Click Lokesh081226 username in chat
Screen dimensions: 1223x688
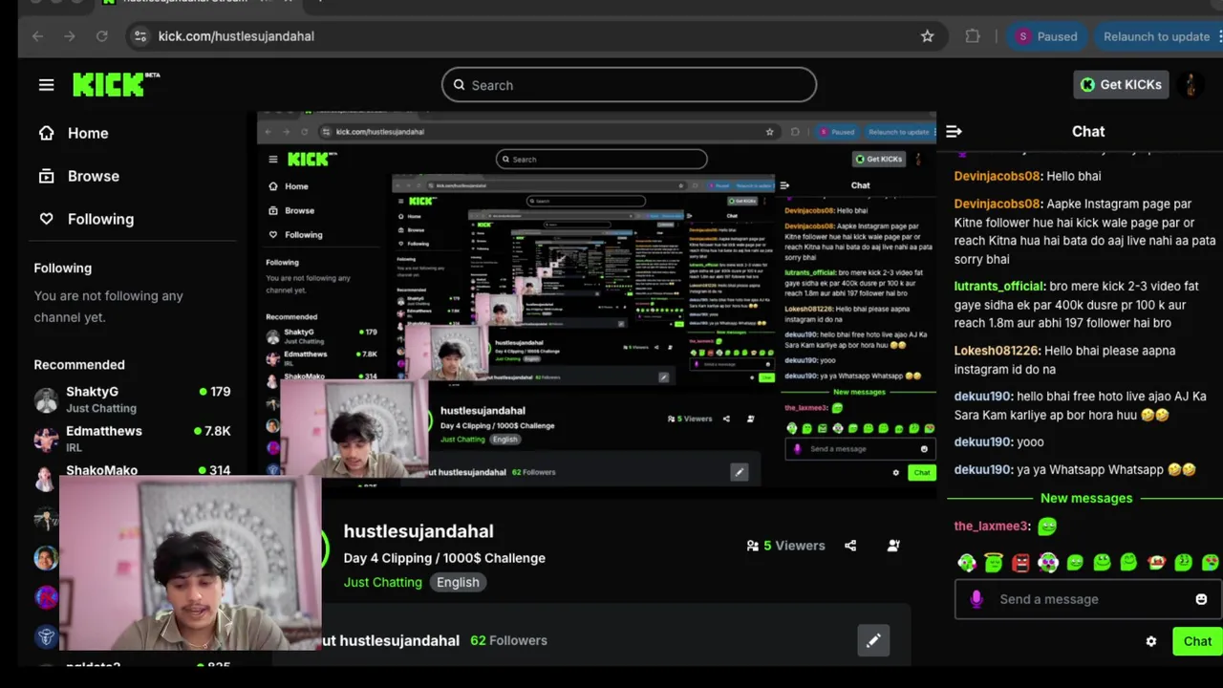click(x=997, y=351)
